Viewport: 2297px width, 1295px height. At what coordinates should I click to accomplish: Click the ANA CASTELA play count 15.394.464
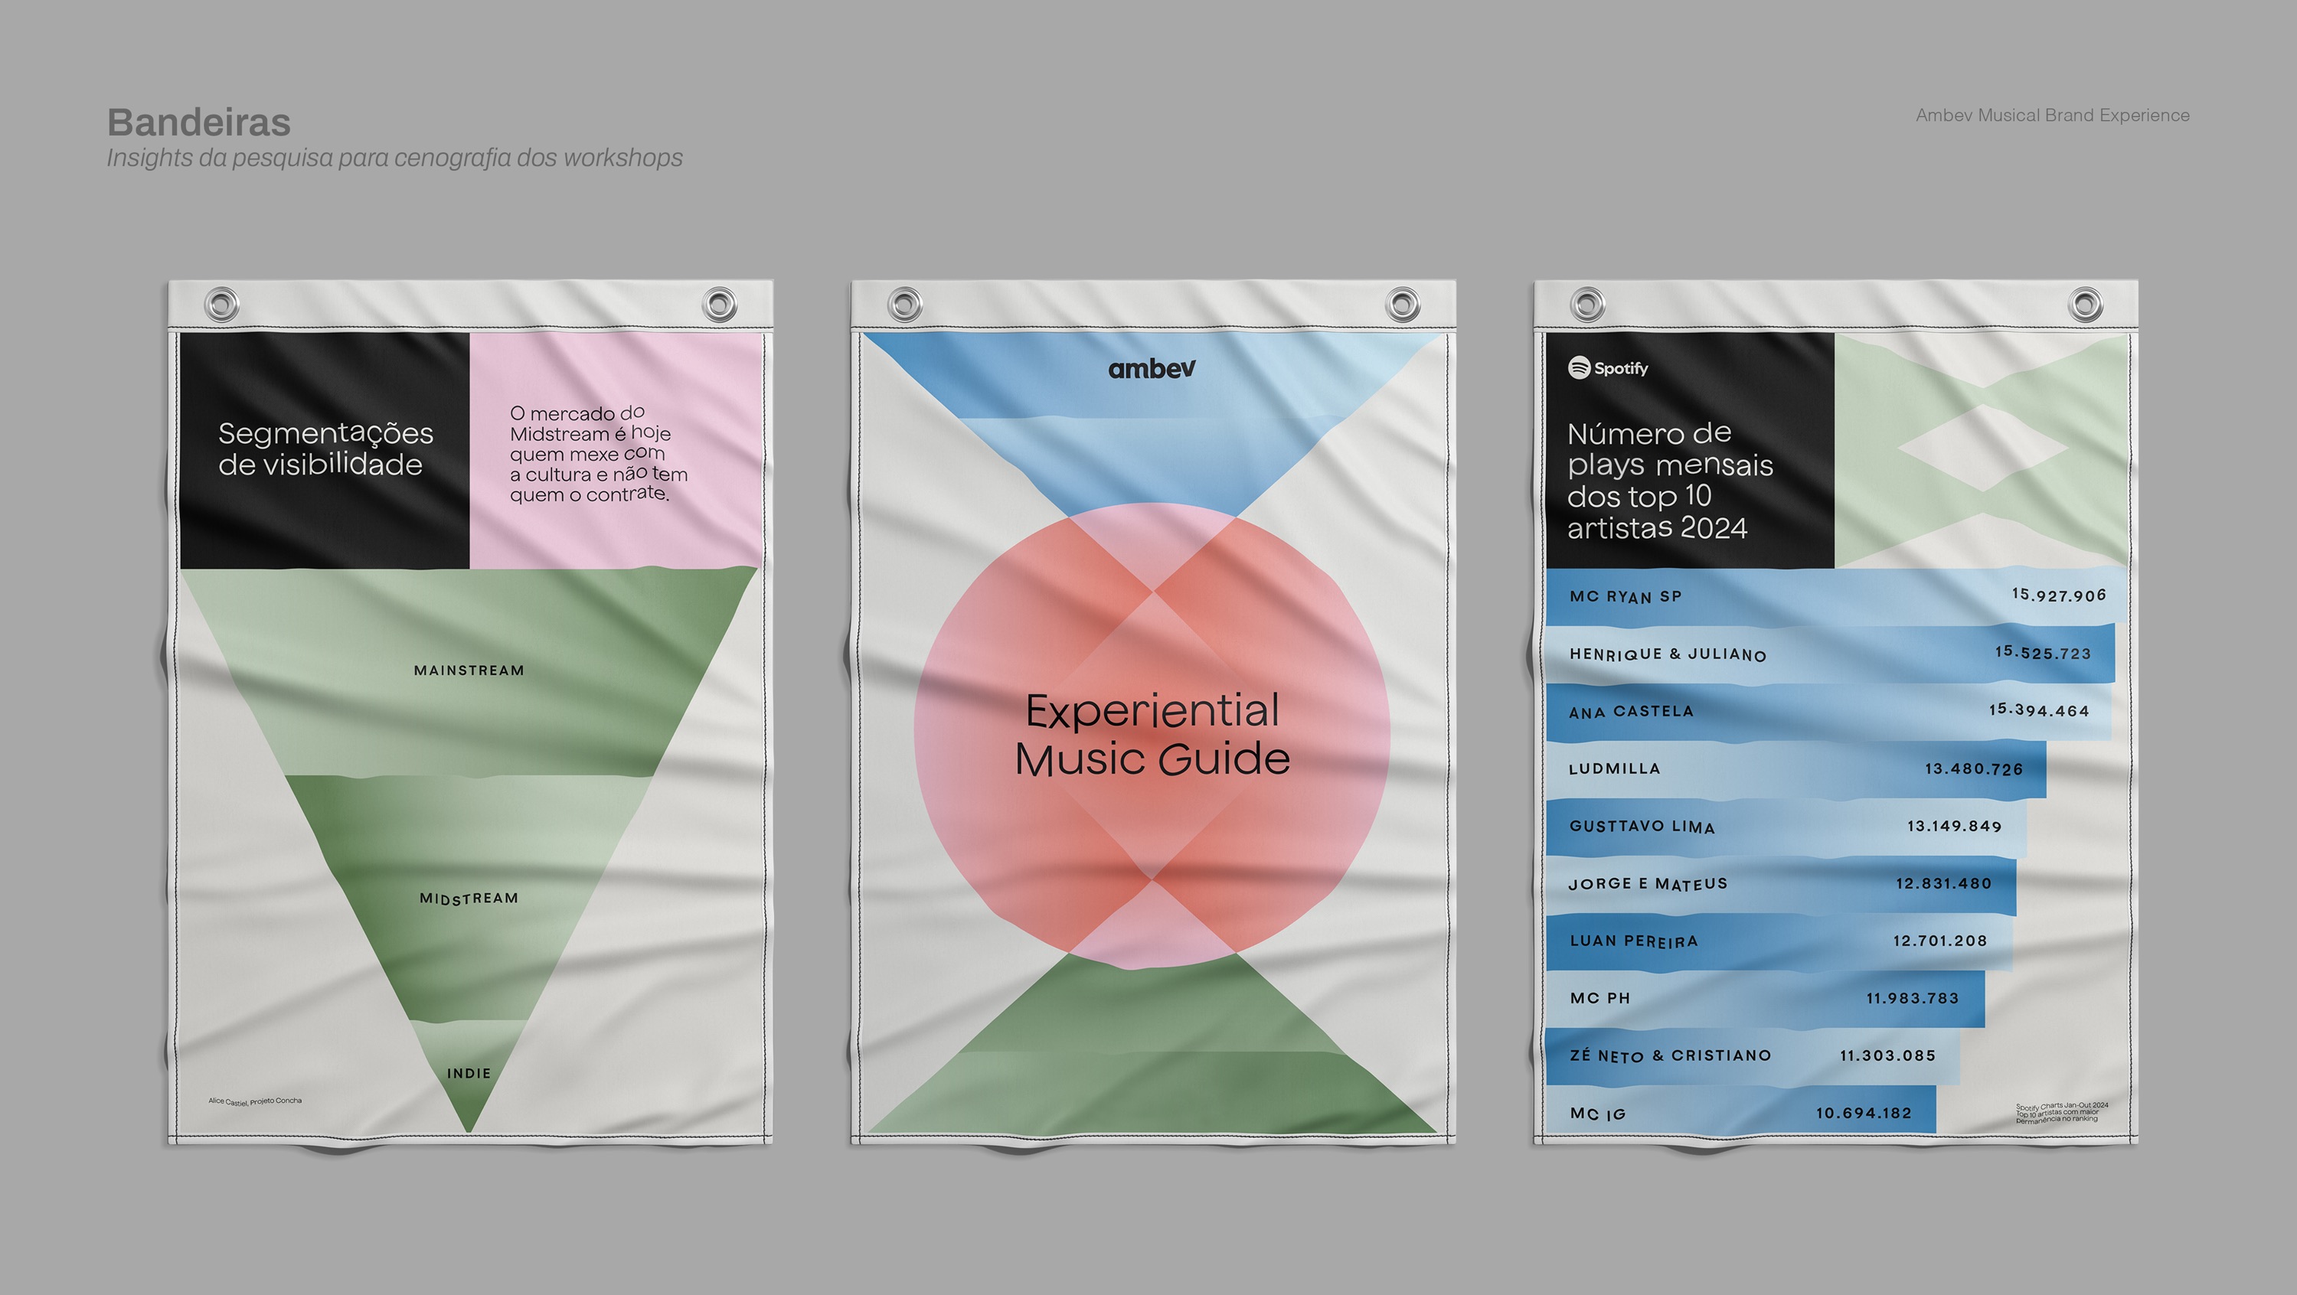click(2038, 710)
